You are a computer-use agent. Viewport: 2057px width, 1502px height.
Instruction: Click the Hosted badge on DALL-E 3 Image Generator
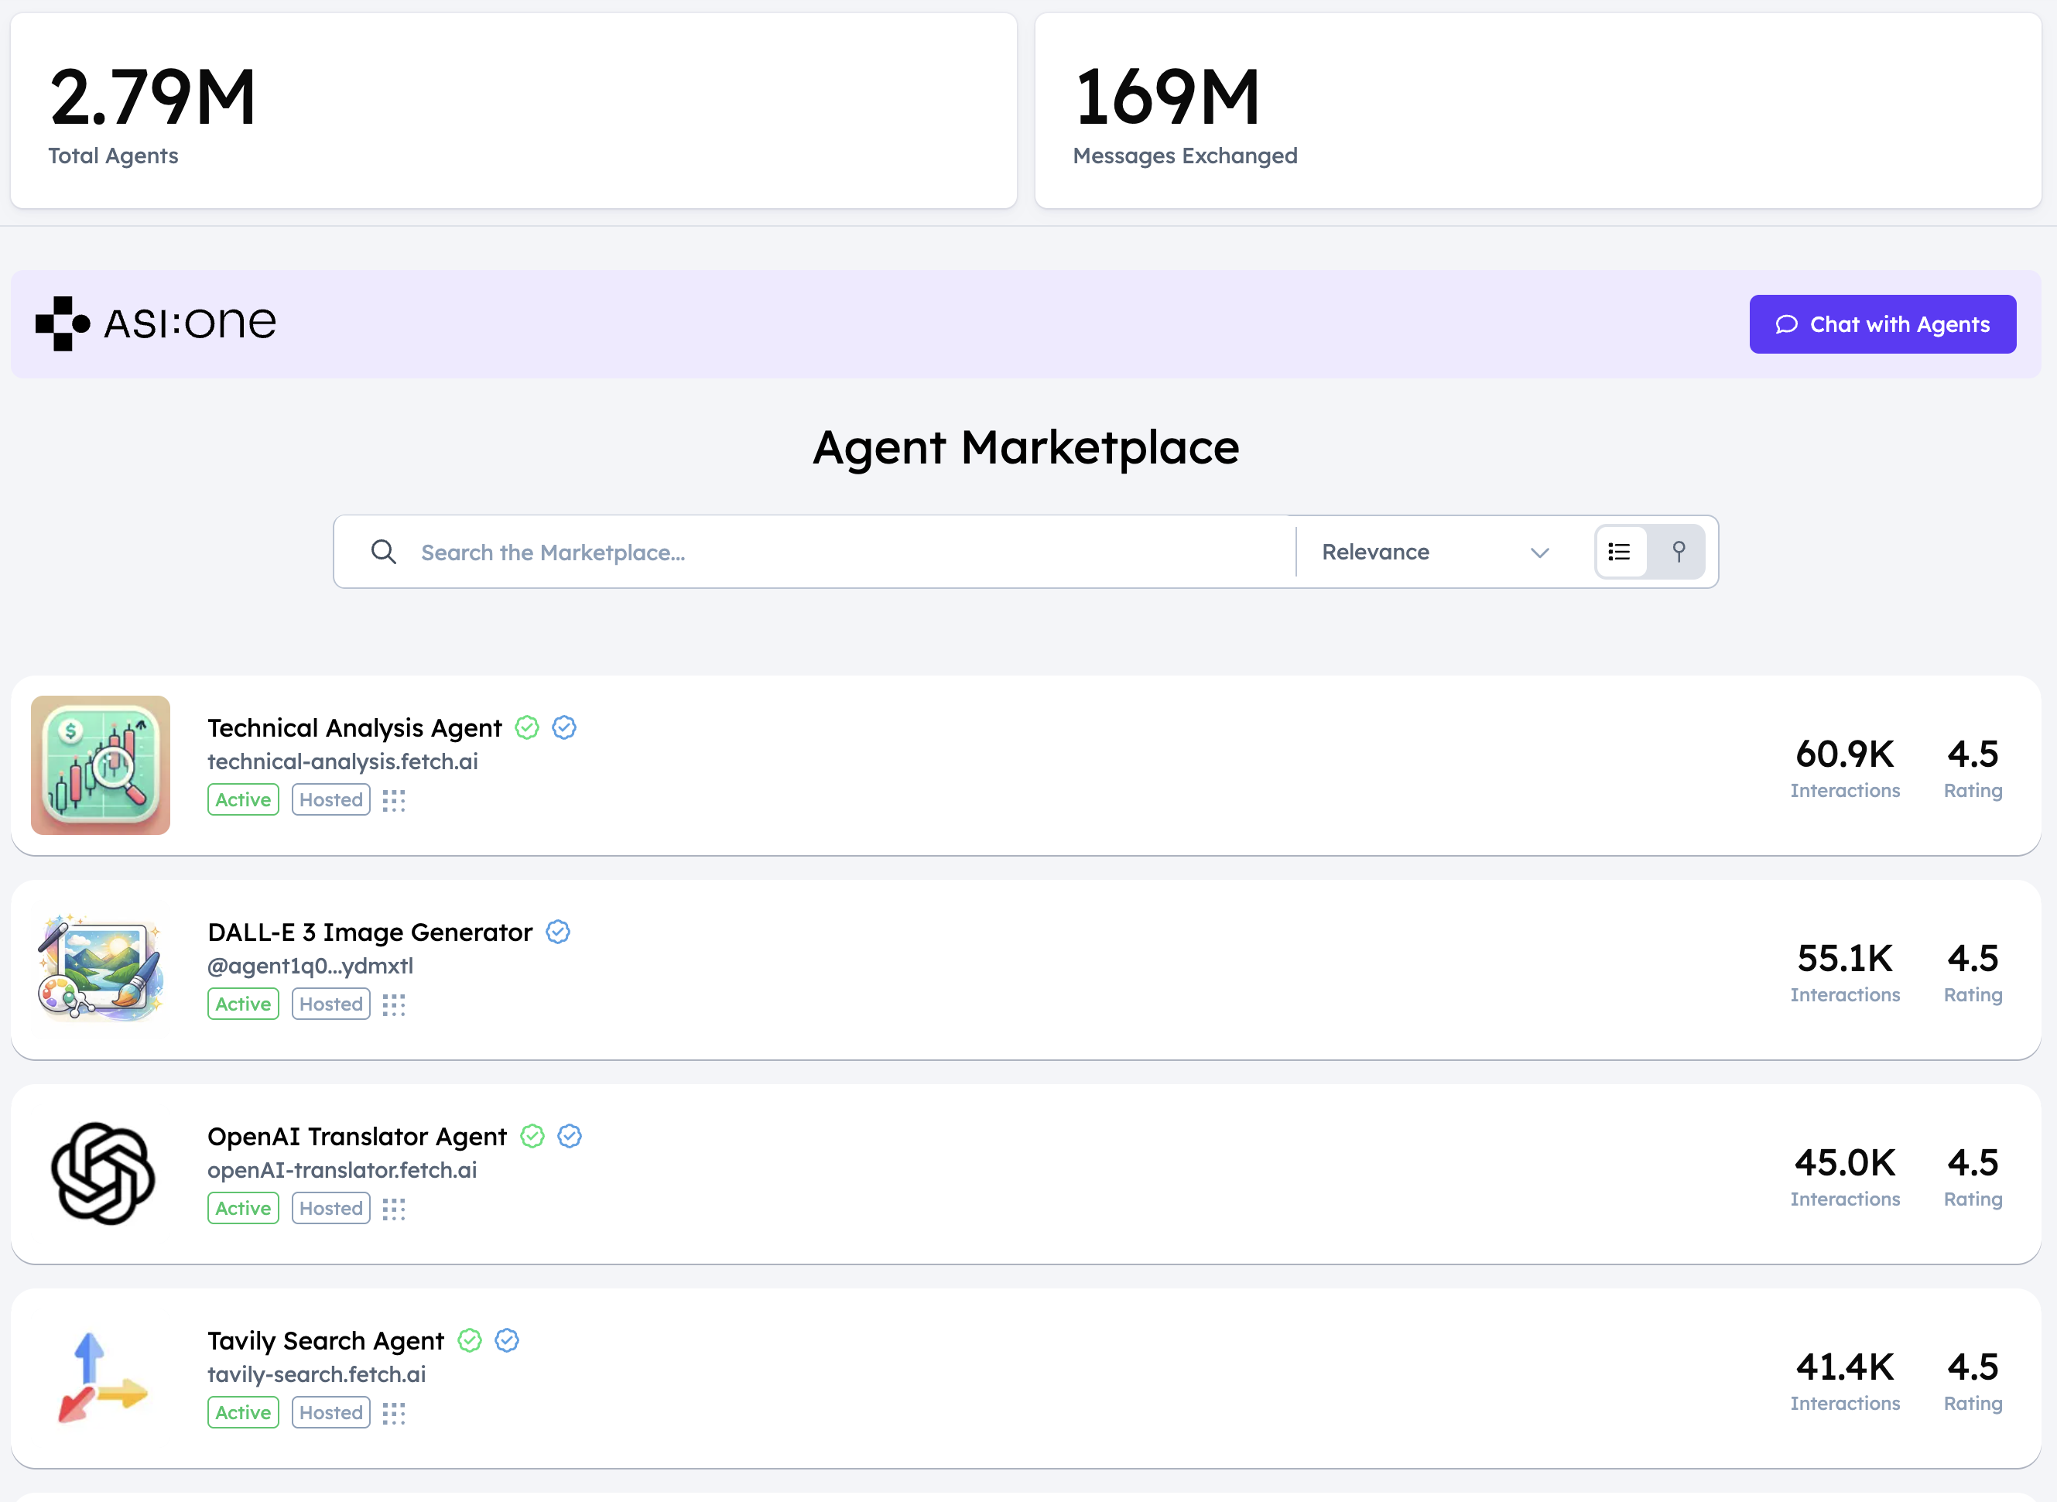[x=330, y=1004]
